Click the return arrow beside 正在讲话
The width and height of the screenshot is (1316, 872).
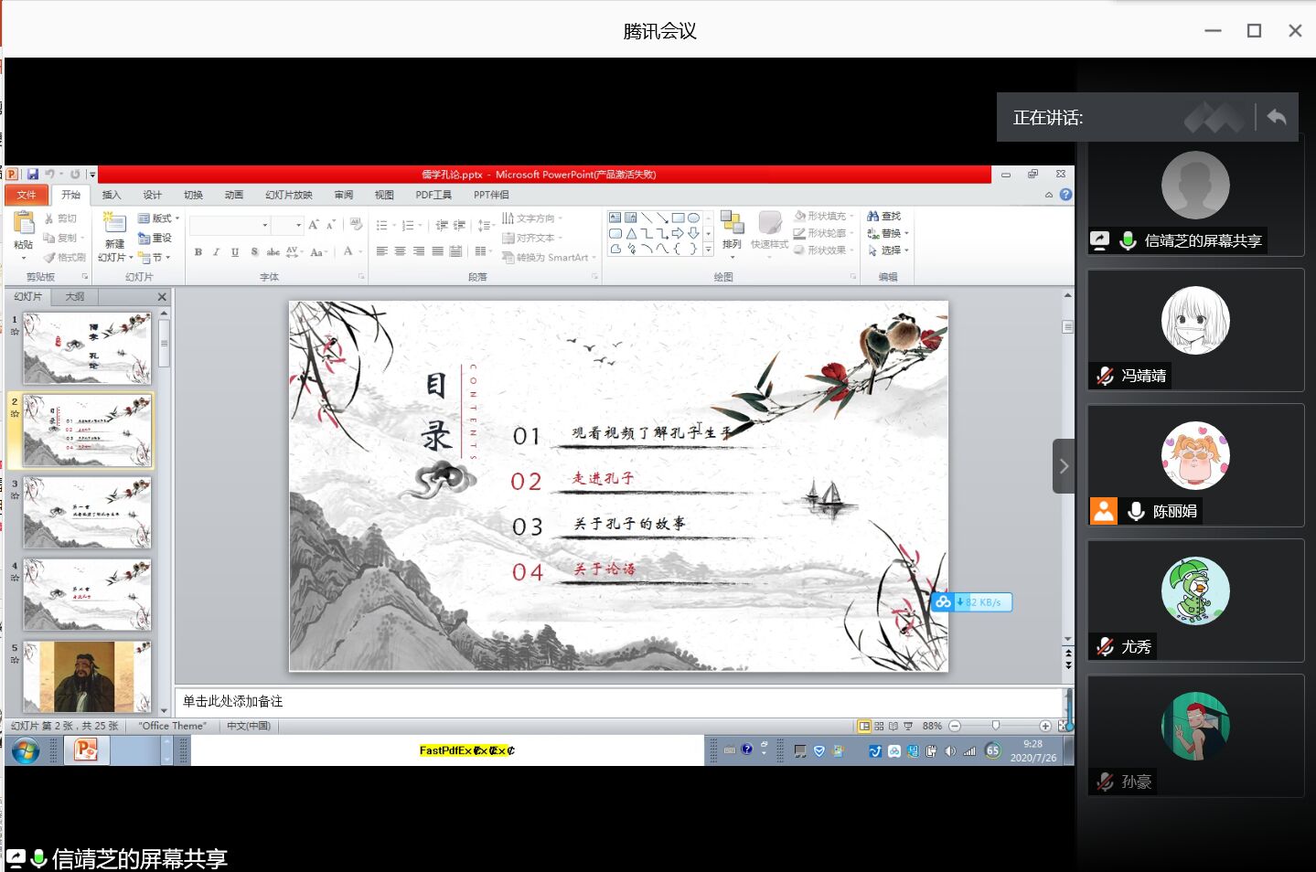[x=1277, y=117]
